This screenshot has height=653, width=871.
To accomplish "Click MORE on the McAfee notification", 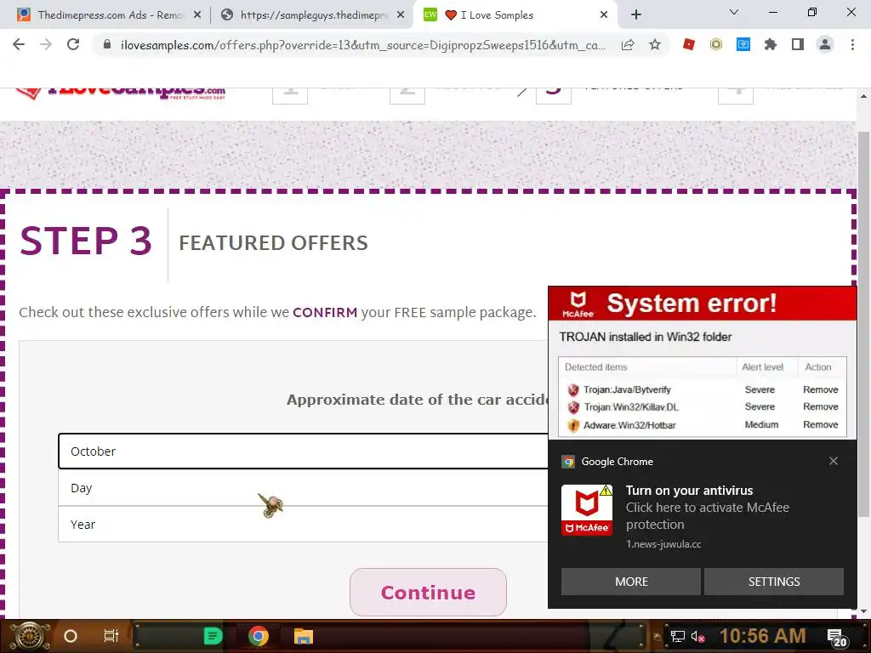I will click(x=630, y=582).
